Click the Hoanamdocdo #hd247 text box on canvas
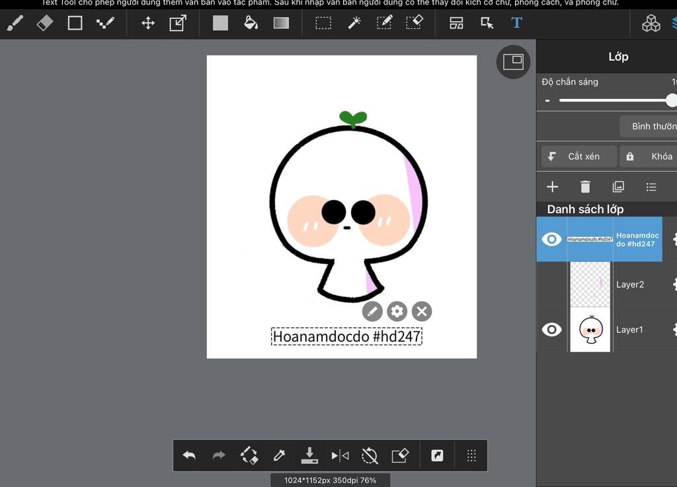 coord(346,337)
